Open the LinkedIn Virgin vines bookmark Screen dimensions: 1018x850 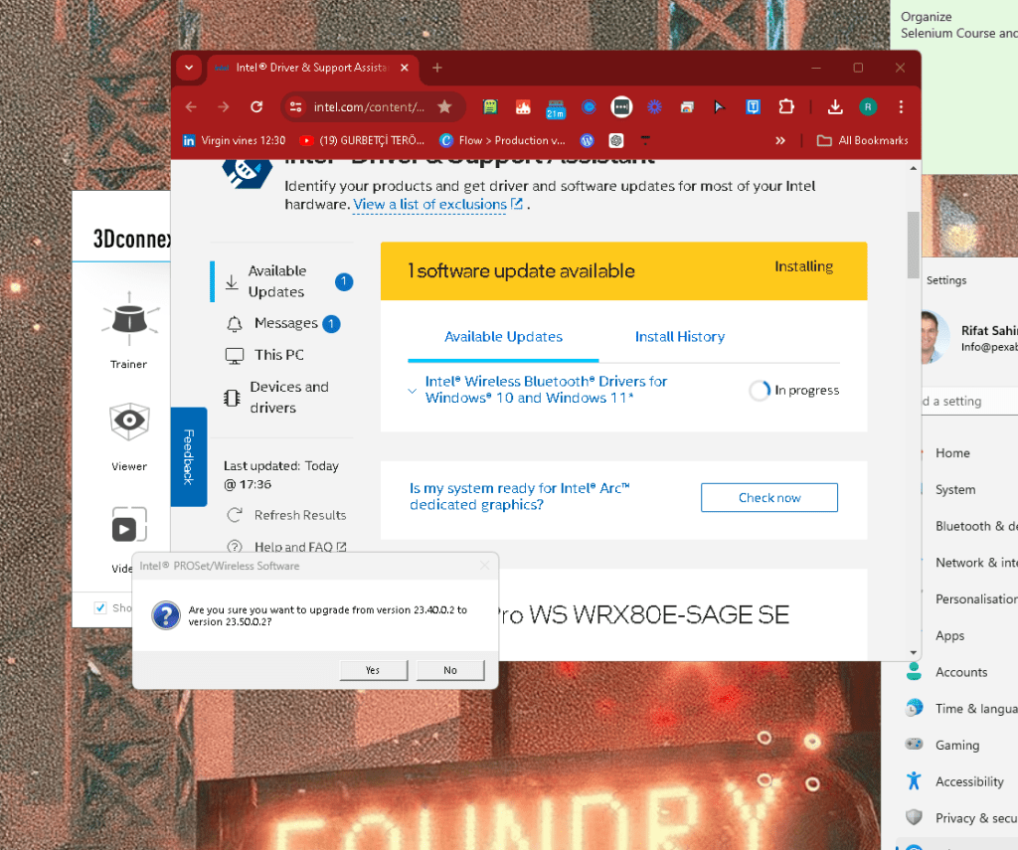pos(234,140)
